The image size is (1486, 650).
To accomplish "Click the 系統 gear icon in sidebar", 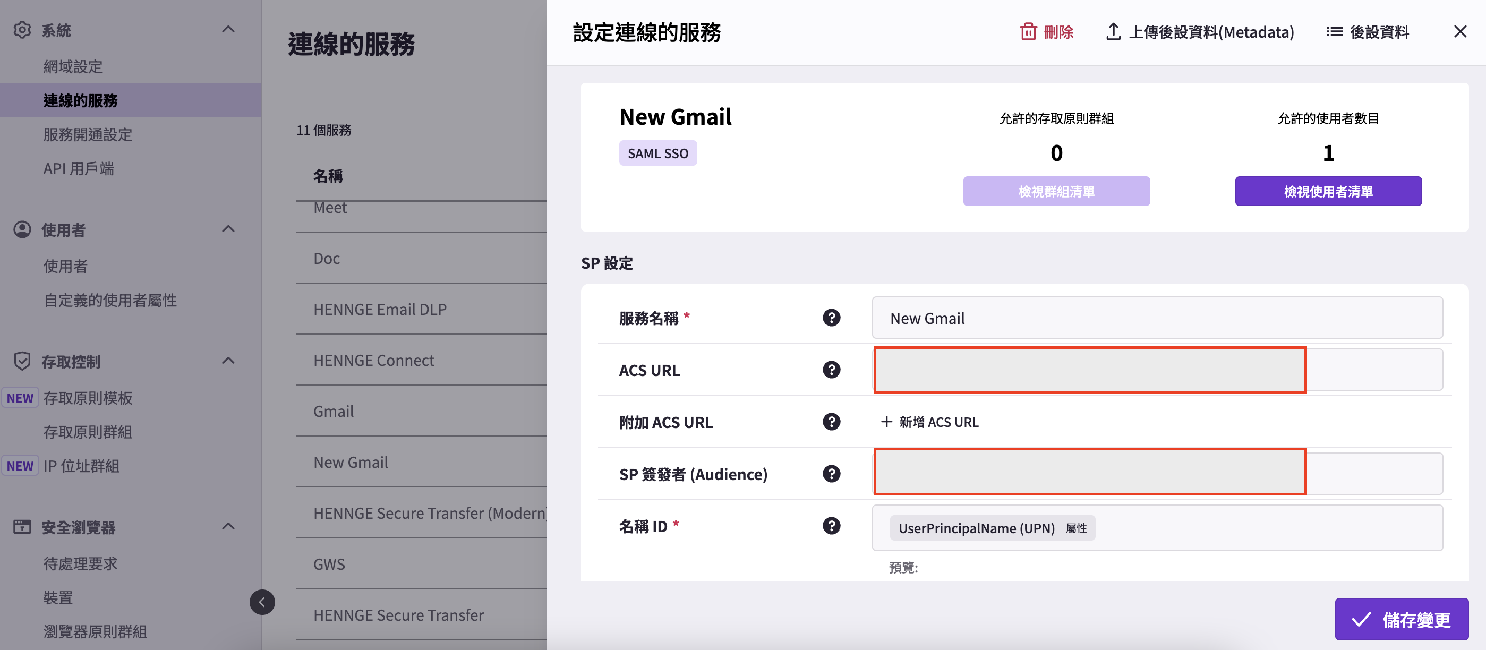I will pos(22,29).
